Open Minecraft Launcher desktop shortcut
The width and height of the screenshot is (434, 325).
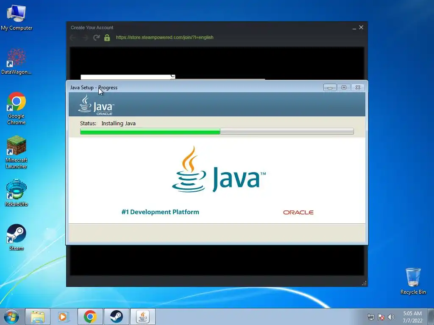click(x=17, y=152)
